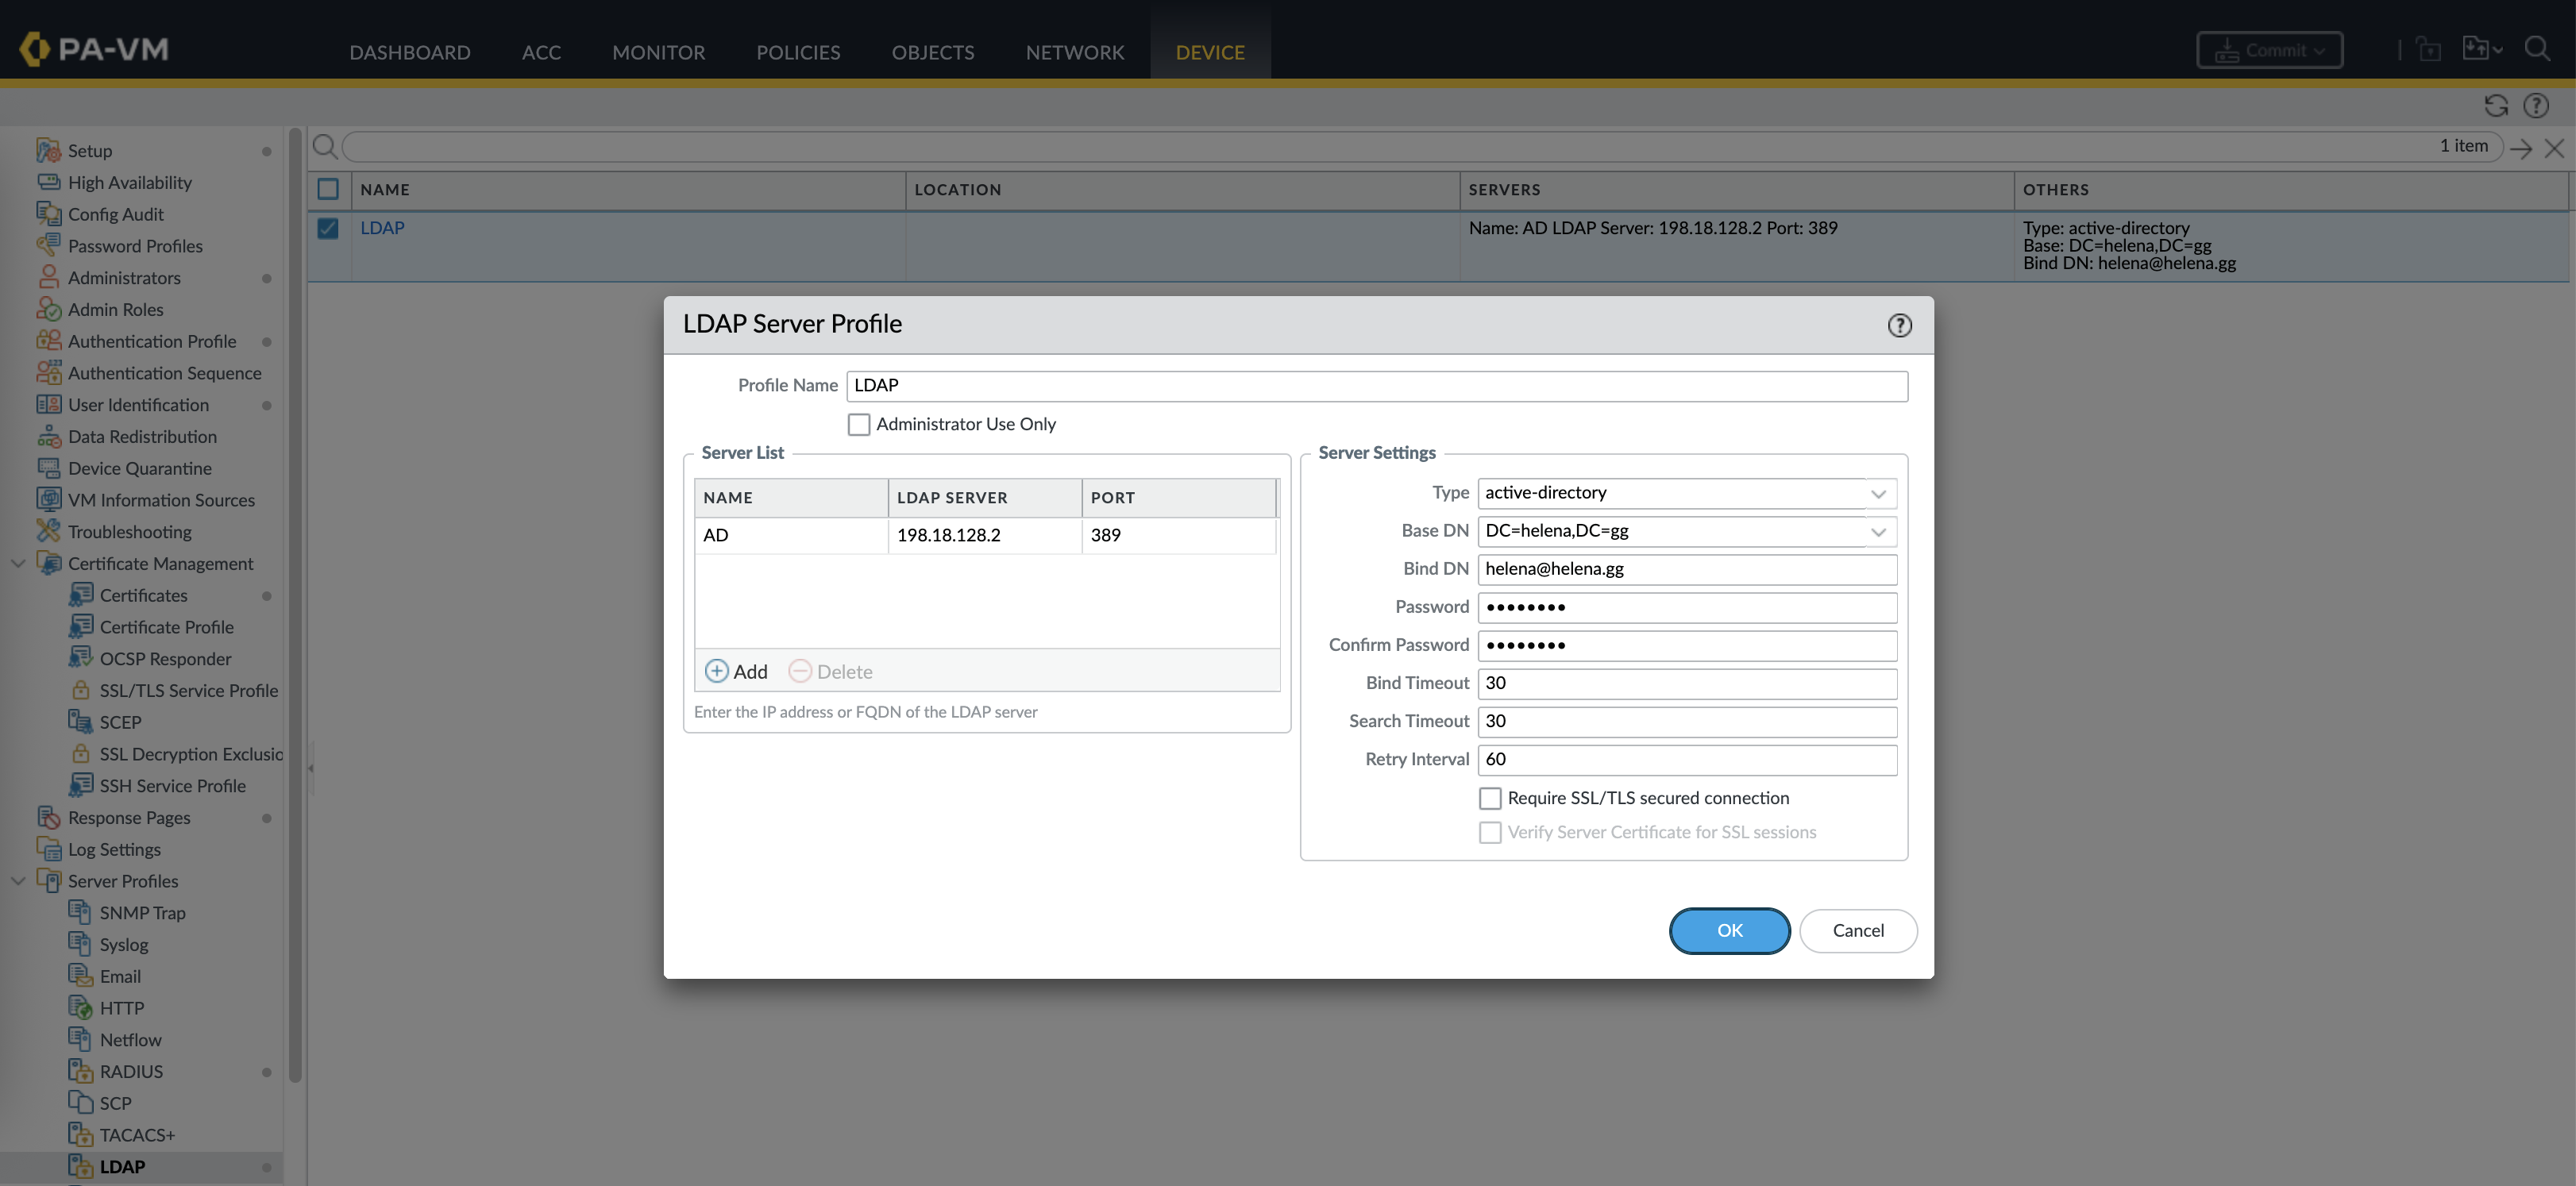Collapse the Certificate Management tree node
The height and width of the screenshot is (1186, 2576).
coord(18,563)
